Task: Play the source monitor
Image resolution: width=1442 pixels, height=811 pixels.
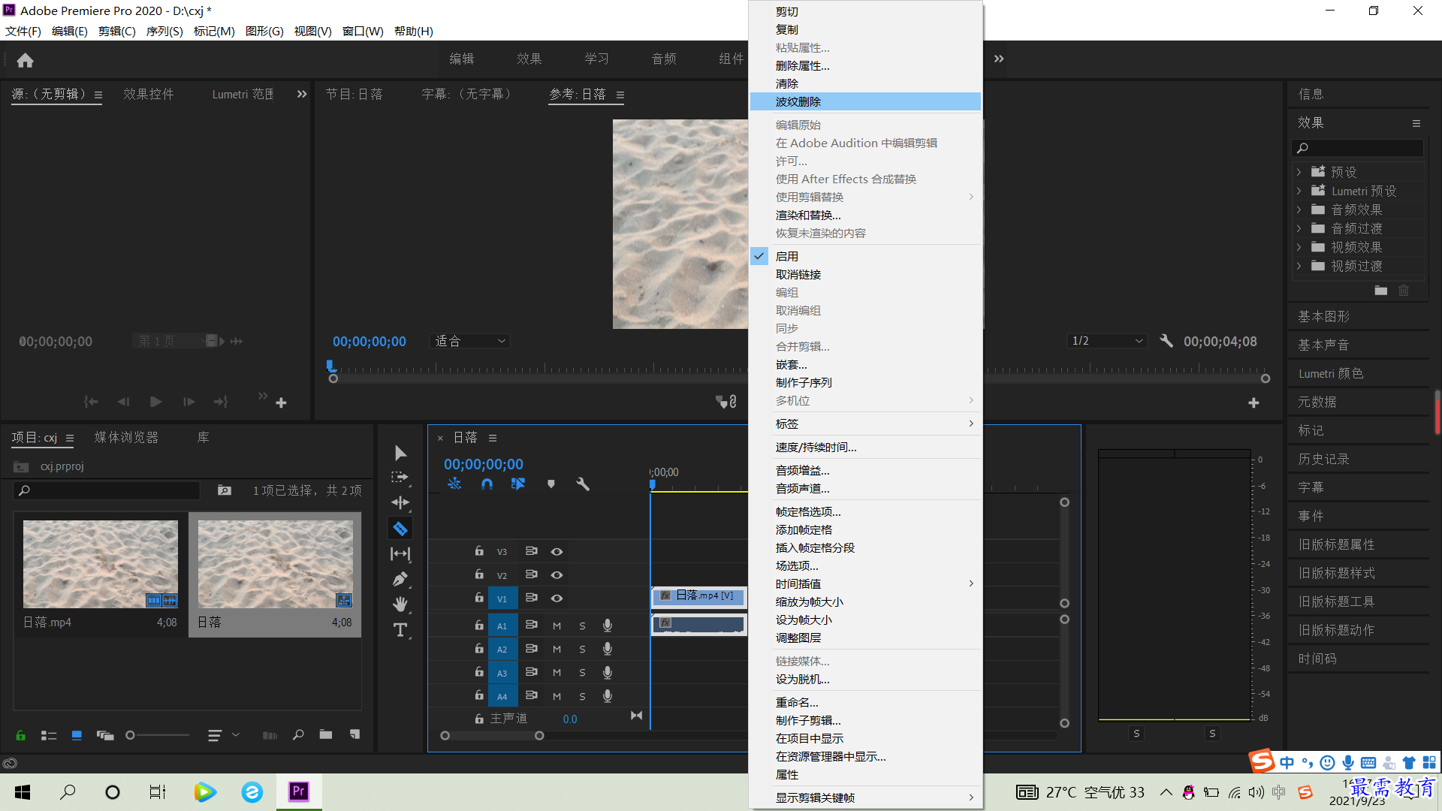Action: [x=155, y=402]
